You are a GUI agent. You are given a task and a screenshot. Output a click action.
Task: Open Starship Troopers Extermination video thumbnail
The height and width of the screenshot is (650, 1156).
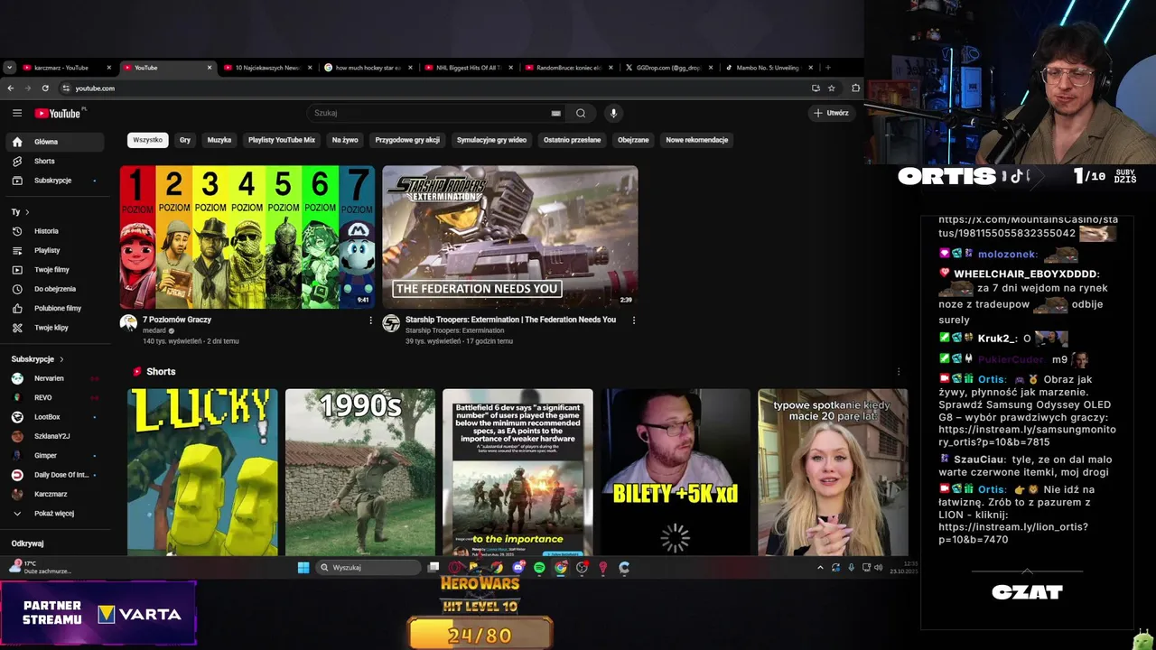[x=510, y=237]
